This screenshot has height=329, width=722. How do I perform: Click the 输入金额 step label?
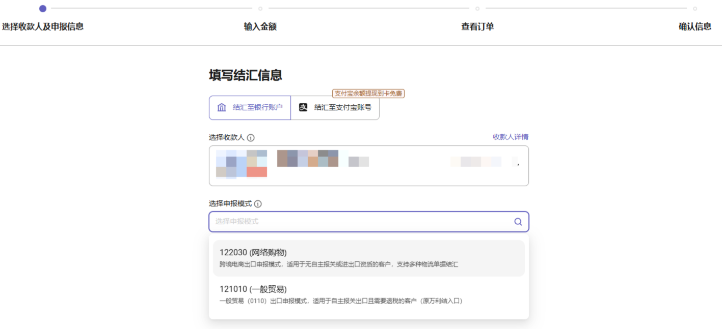click(260, 27)
